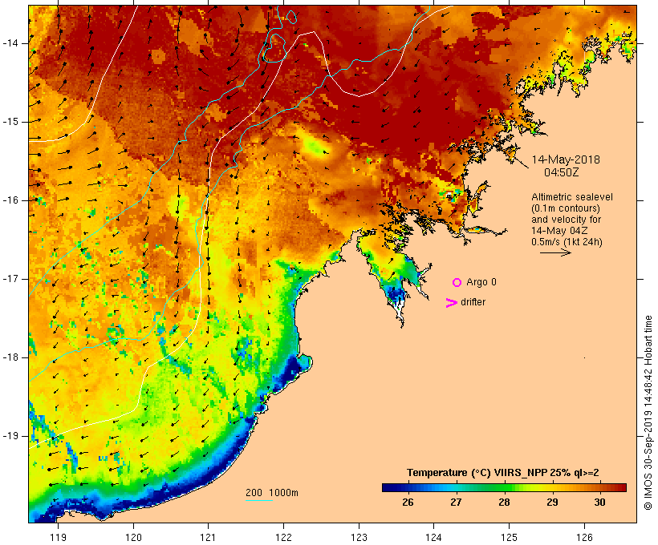Click the magenta Argo circle legend marker

click(457, 283)
